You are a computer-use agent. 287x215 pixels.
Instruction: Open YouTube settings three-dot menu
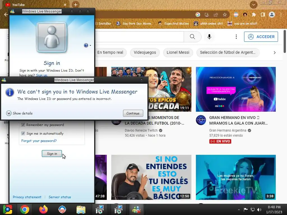(236, 37)
